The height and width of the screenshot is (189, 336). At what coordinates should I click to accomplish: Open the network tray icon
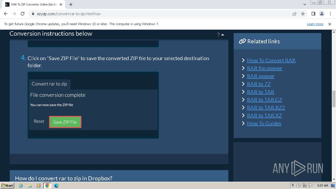pyautogui.click(x=305, y=186)
